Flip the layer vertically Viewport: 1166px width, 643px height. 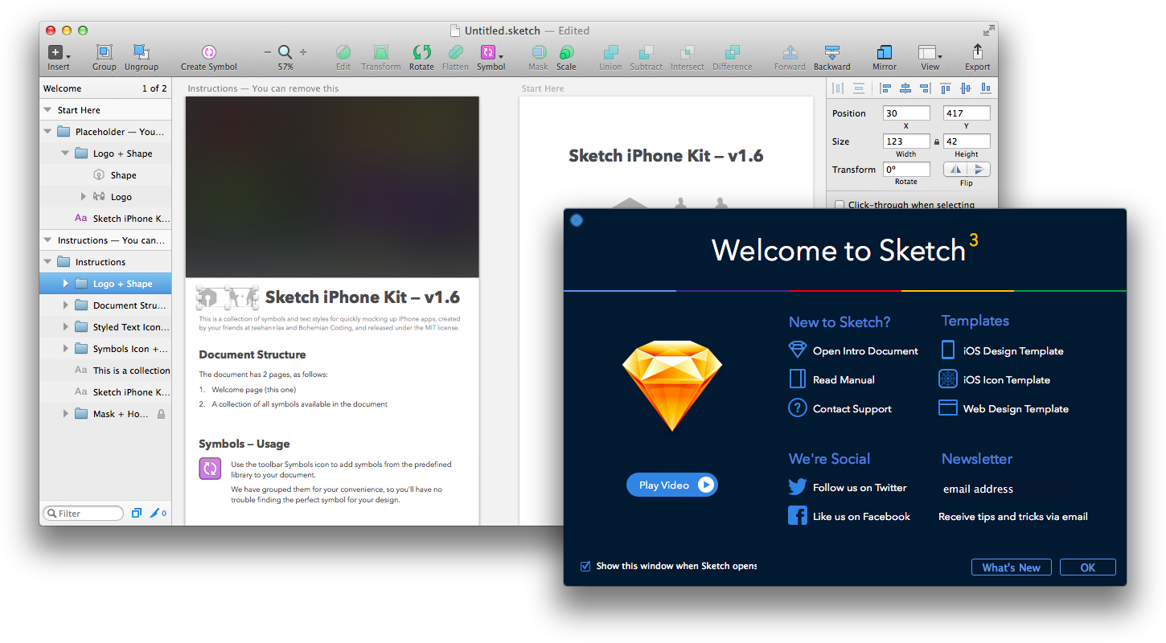pos(979,170)
